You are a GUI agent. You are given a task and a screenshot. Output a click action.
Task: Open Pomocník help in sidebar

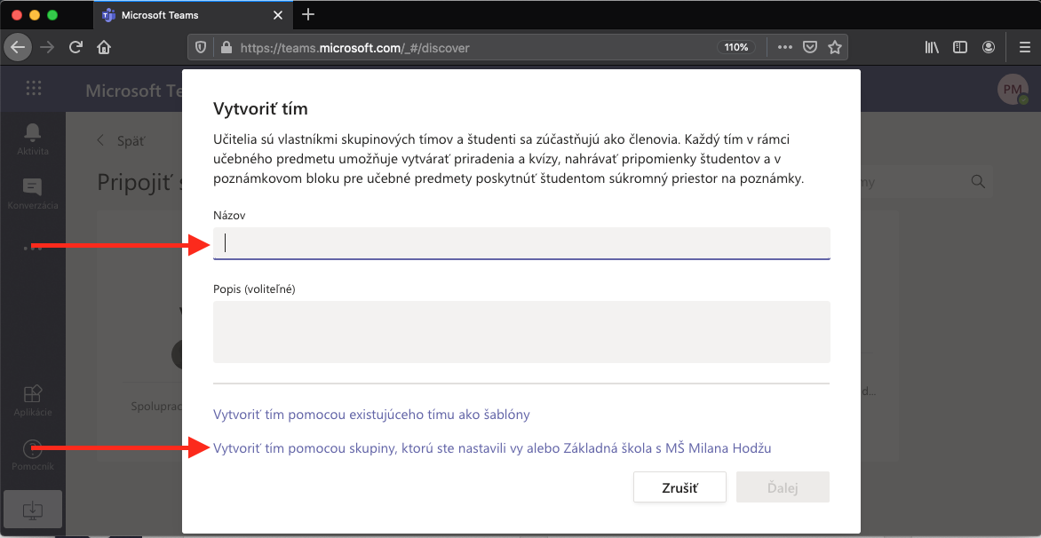point(33,451)
